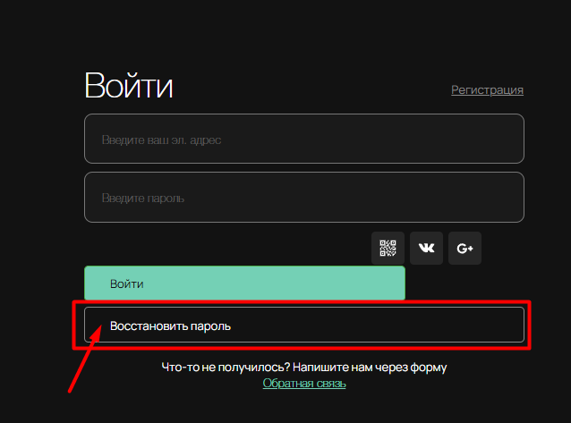The image size is (571, 423).
Task: Log in via the VK icon
Action: point(426,248)
